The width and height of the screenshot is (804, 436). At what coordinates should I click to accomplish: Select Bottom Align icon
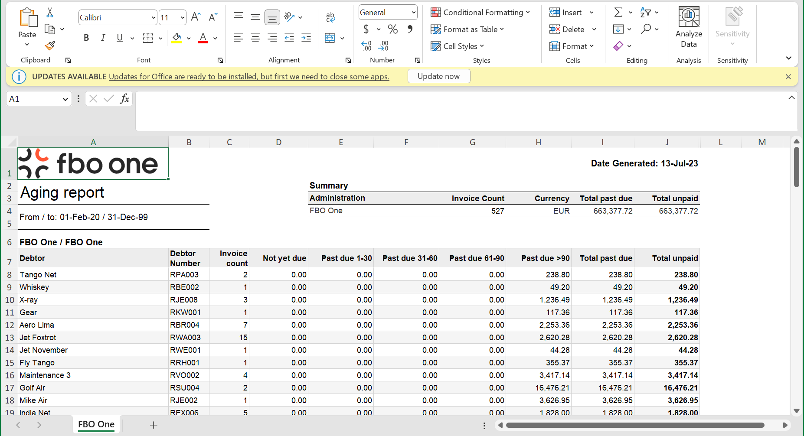click(272, 17)
